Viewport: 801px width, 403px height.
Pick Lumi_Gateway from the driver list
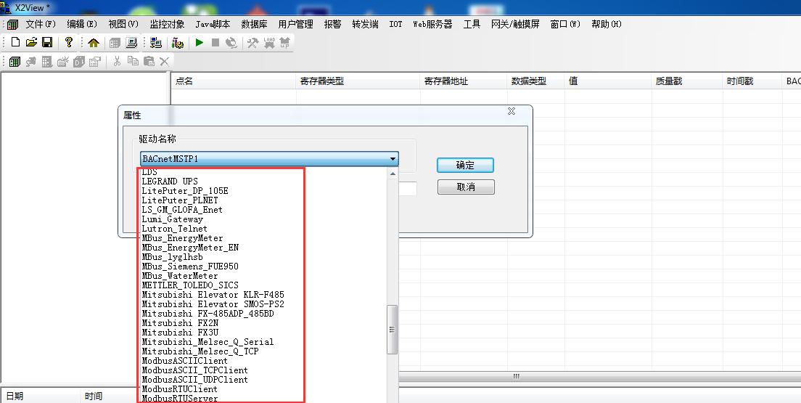(173, 219)
